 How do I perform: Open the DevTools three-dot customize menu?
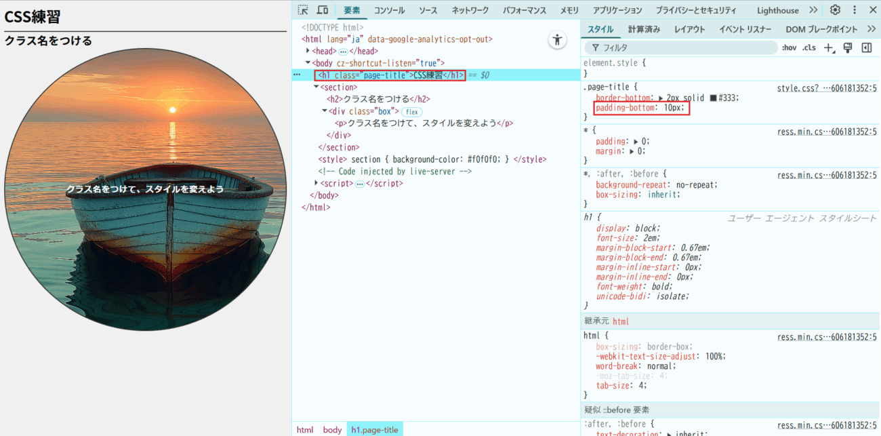[x=855, y=10]
